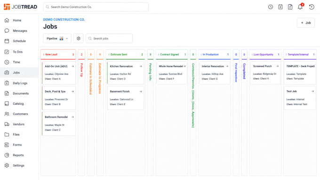The image size is (320, 180).
Task: Collapse the In Production column
Action: [201, 55]
